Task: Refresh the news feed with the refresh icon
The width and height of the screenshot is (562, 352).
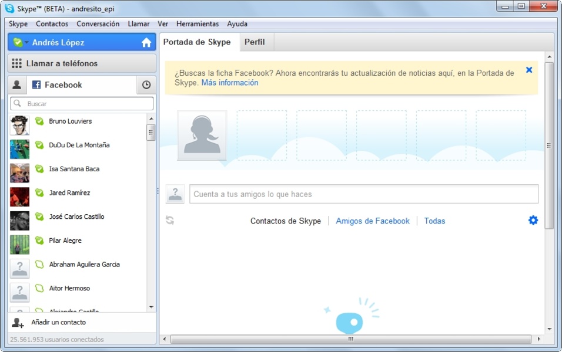Action: pos(170,221)
